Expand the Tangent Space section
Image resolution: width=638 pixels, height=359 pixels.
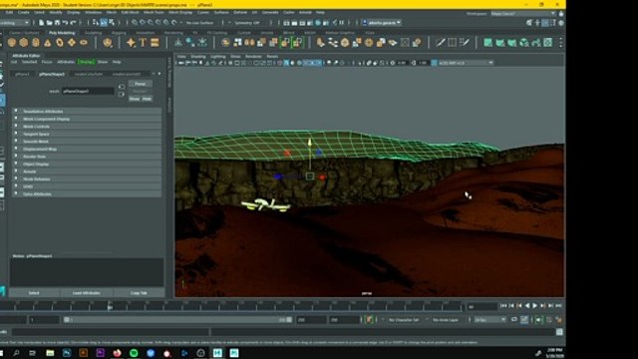coord(87,134)
